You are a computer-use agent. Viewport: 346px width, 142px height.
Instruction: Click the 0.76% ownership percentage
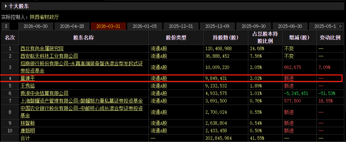point(255,101)
